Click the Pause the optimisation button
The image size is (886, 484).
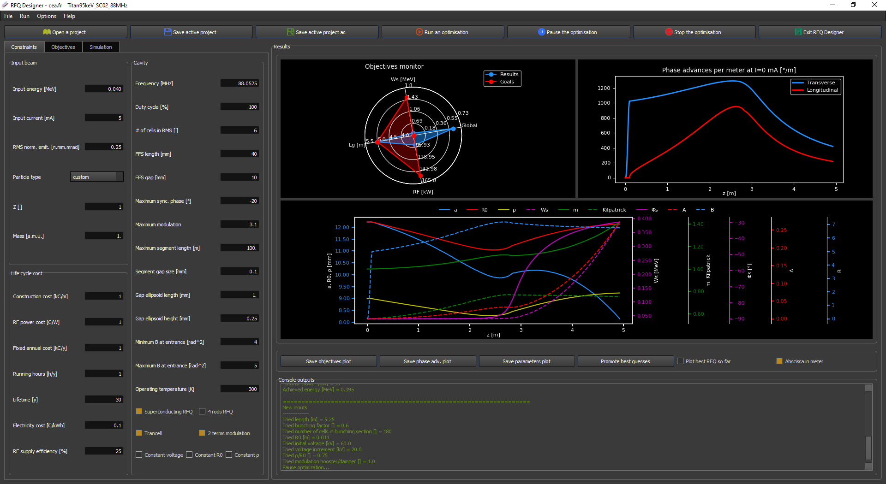[569, 32]
